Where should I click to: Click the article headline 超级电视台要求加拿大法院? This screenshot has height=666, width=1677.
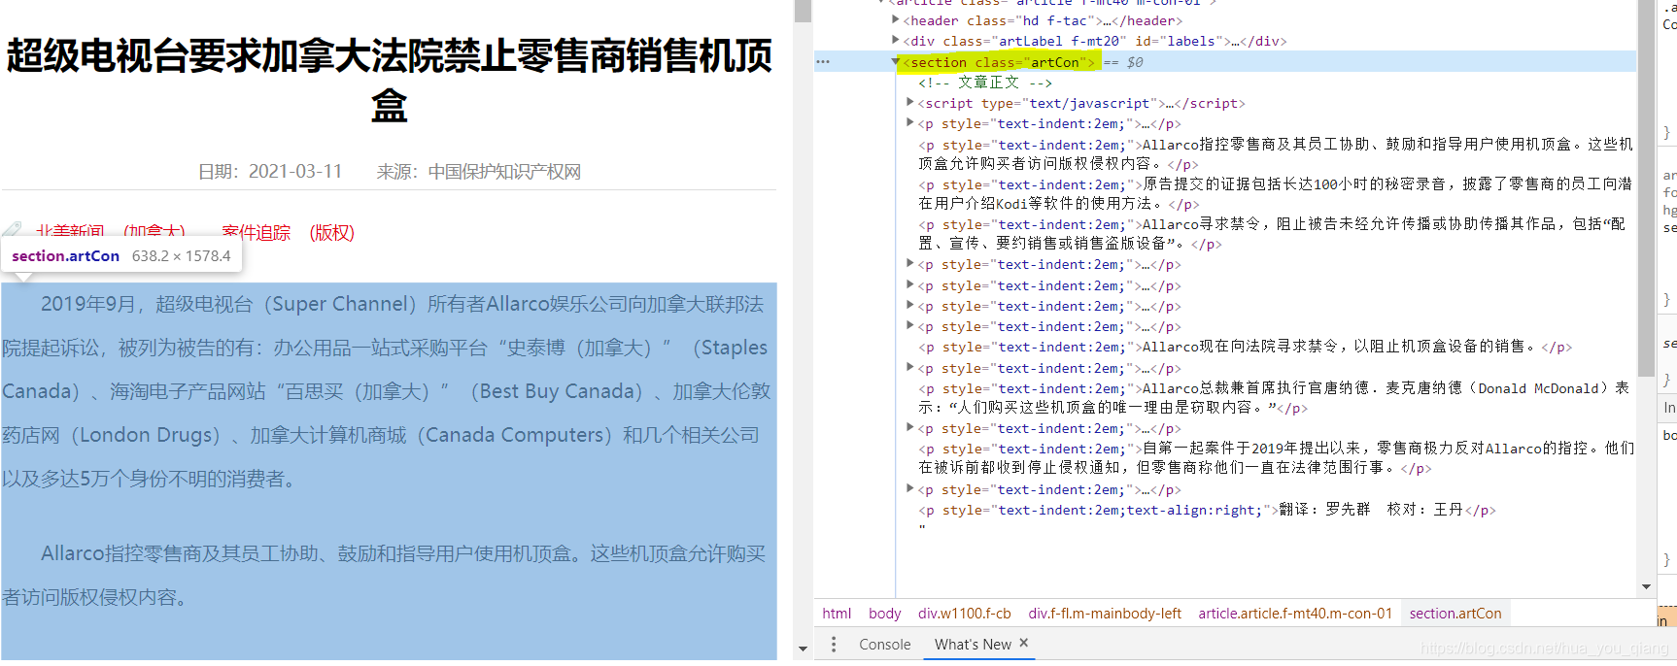[x=389, y=80]
